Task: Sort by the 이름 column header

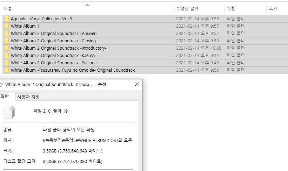Action: tap(8, 8)
